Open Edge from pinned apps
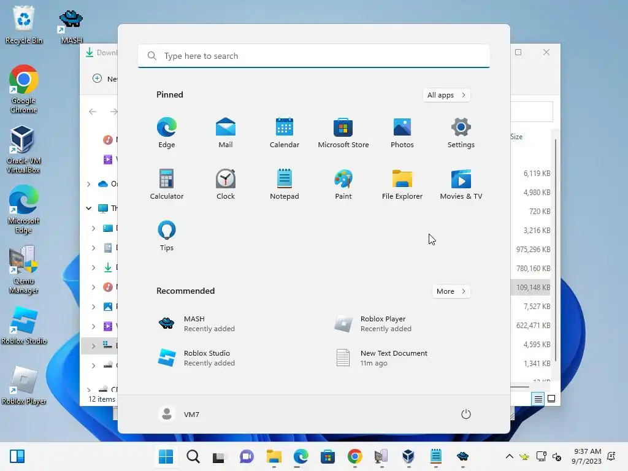628x471 pixels. click(x=167, y=133)
